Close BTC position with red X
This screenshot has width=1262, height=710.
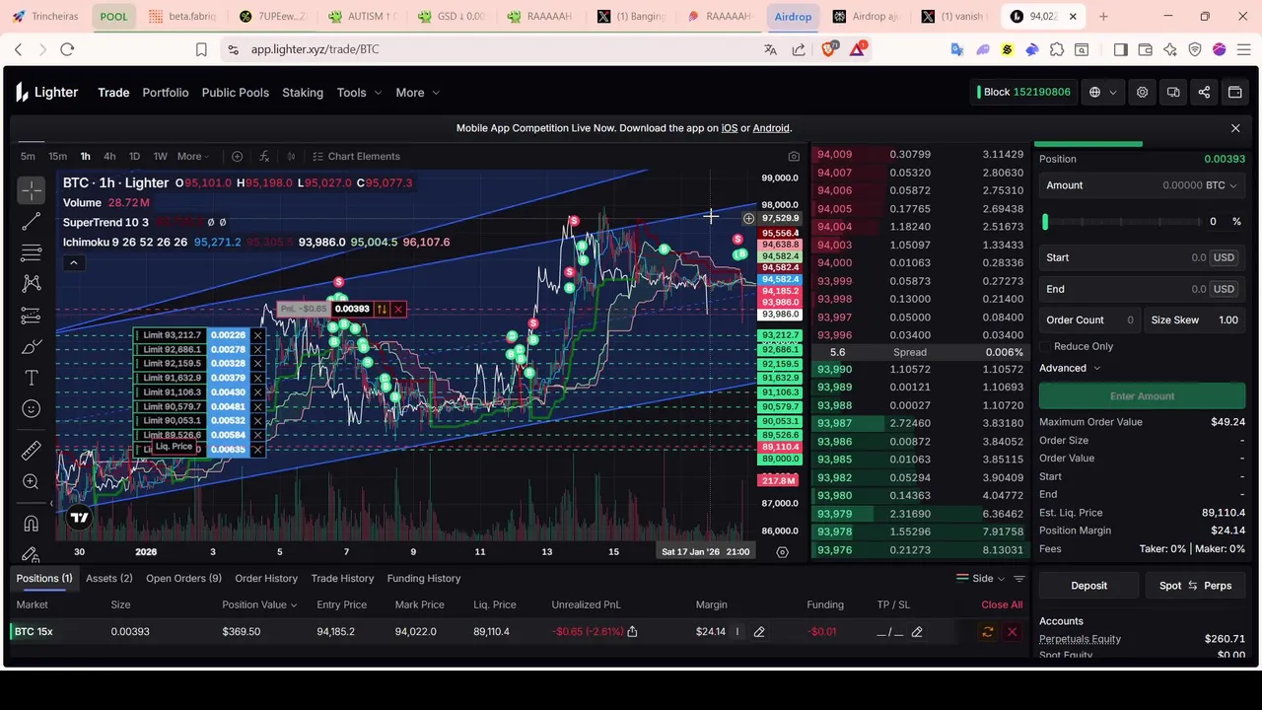1012,631
